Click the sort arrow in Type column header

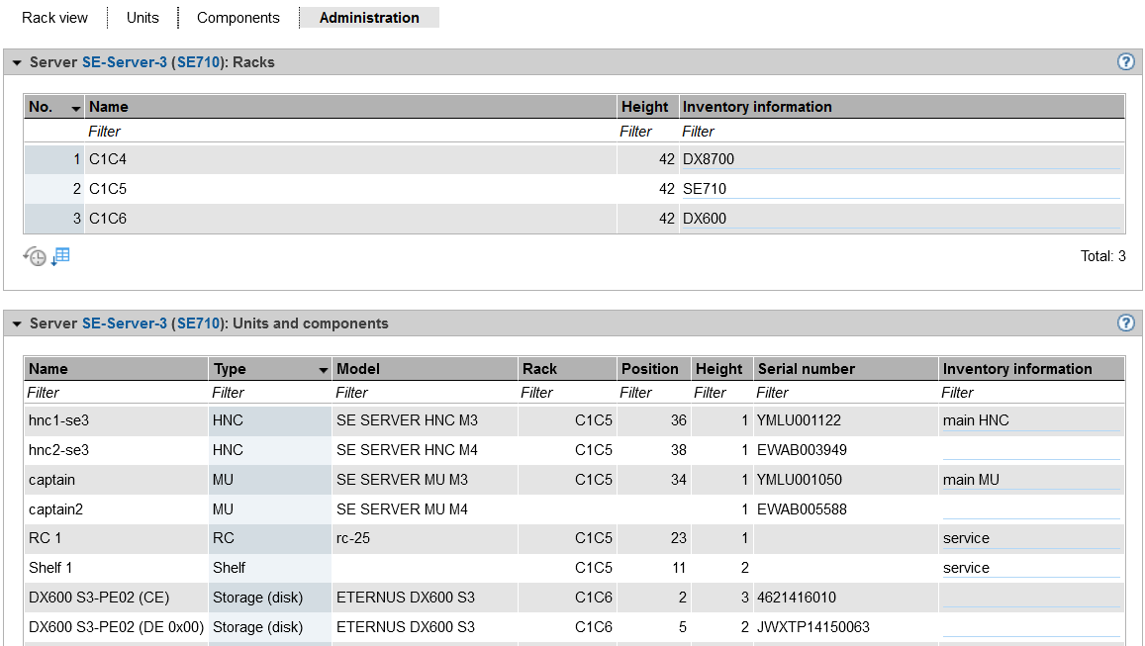click(x=323, y=370)
